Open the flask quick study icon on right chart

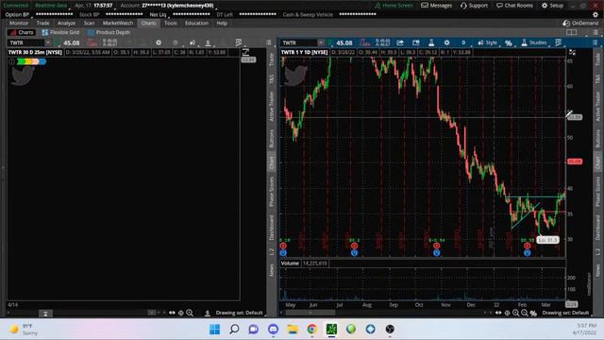431,42
